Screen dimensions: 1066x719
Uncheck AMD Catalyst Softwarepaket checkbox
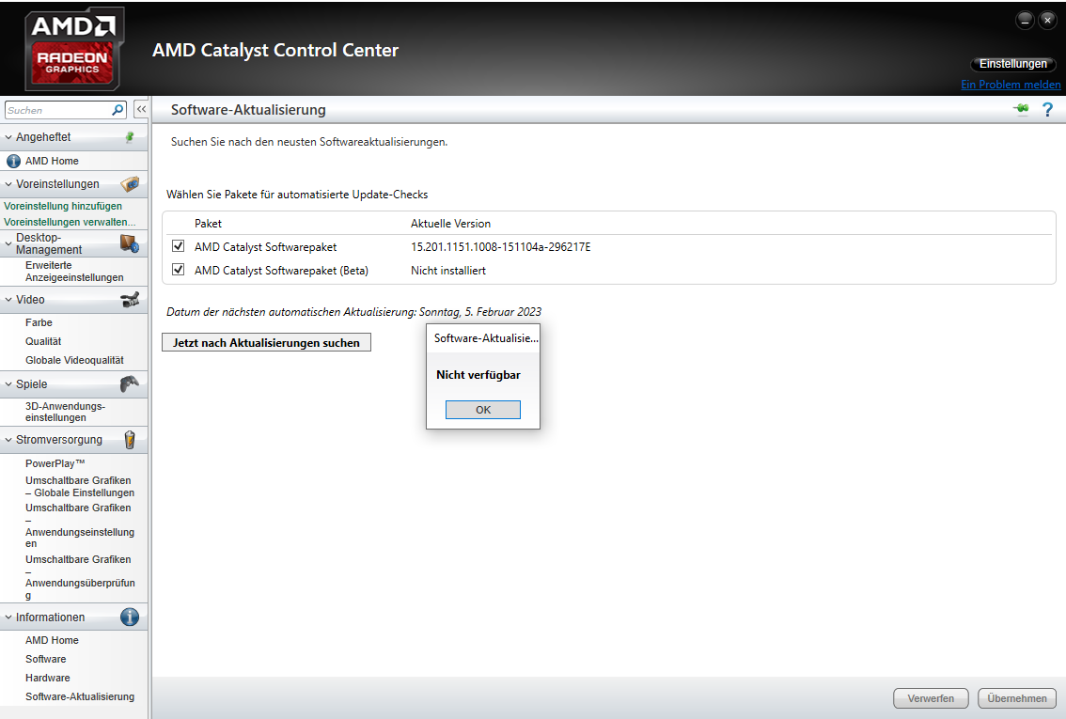(x=178, y=246)
